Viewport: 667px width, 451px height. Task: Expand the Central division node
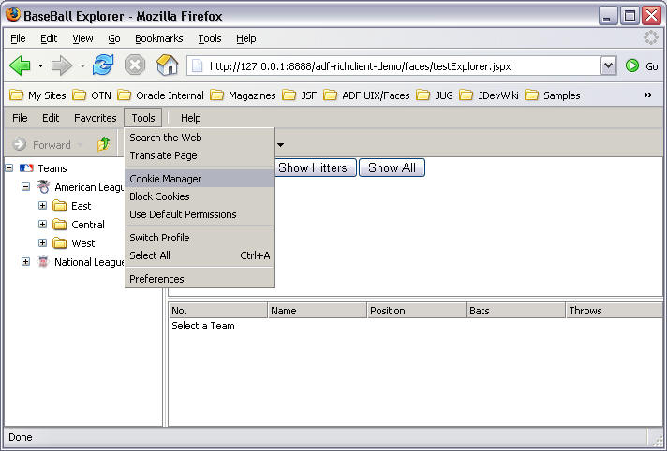click(x=42, y=225)
